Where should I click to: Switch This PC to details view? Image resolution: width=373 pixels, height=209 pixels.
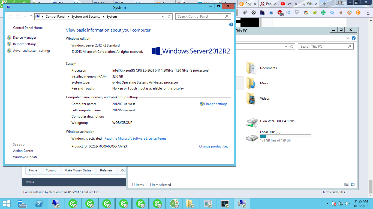[x=347, y=185]
